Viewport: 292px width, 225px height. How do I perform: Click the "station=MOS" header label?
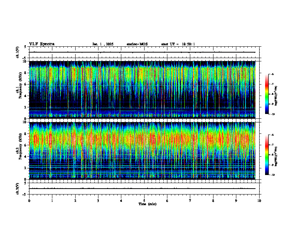[x=137, y=44]
